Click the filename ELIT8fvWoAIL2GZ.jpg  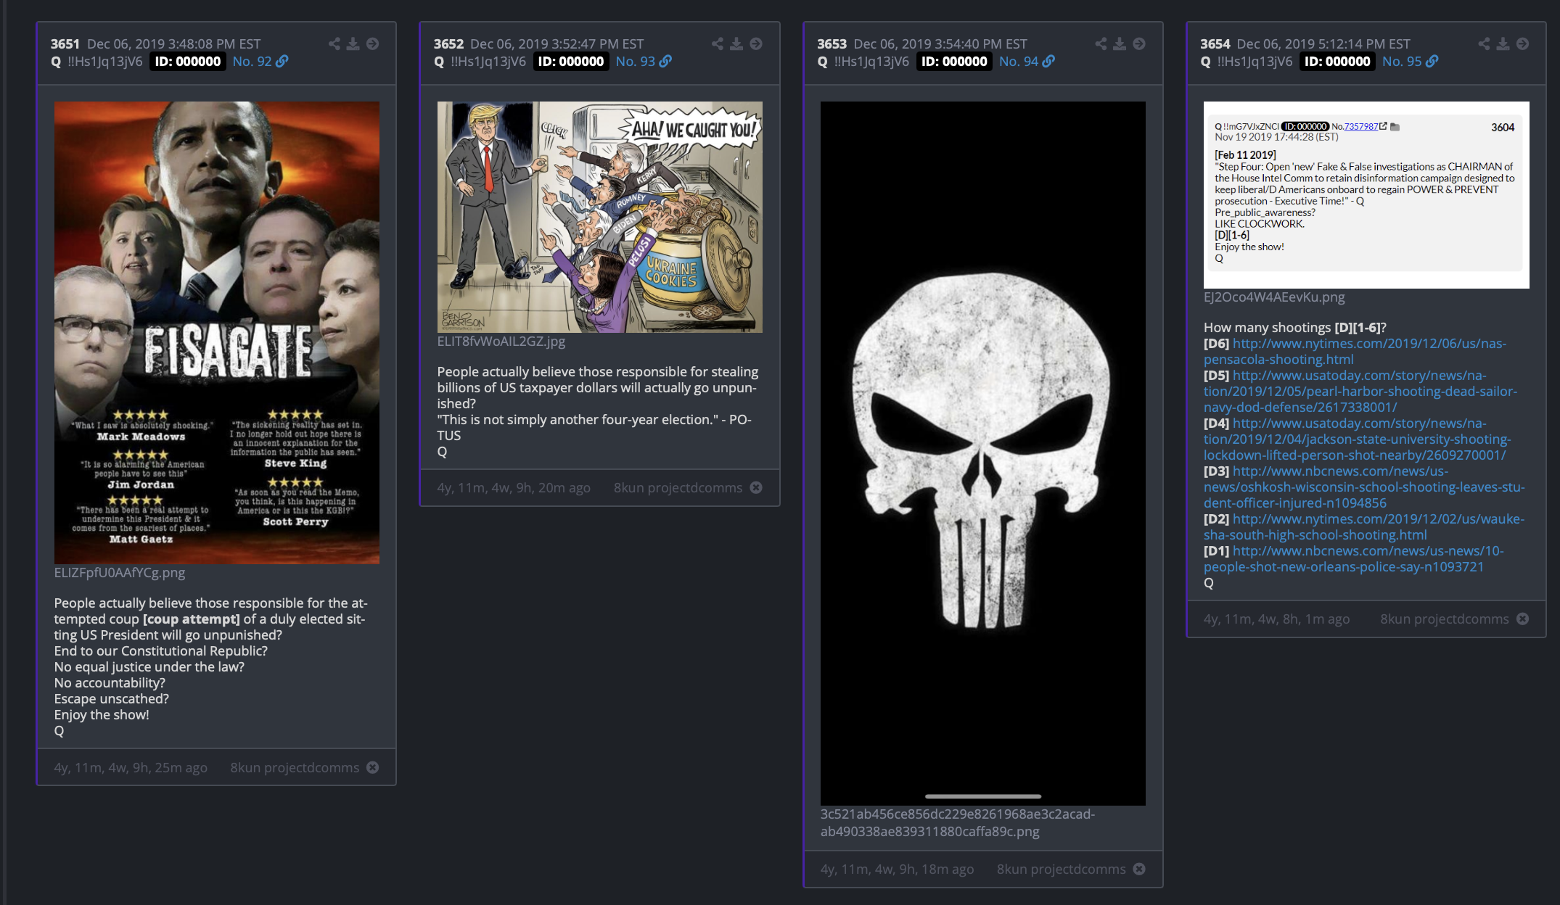pyautogui.click(x=501, y=341)
